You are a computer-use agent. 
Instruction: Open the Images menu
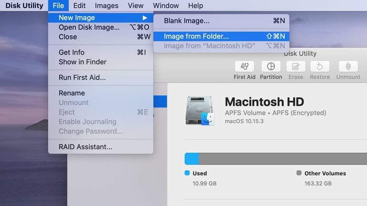(107, 5)
